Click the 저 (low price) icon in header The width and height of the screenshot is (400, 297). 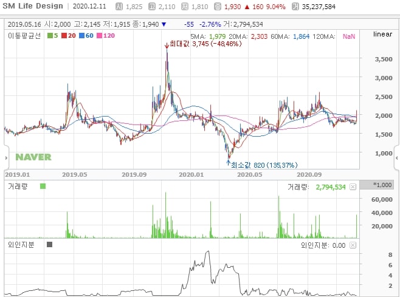[x=185, y=7]
